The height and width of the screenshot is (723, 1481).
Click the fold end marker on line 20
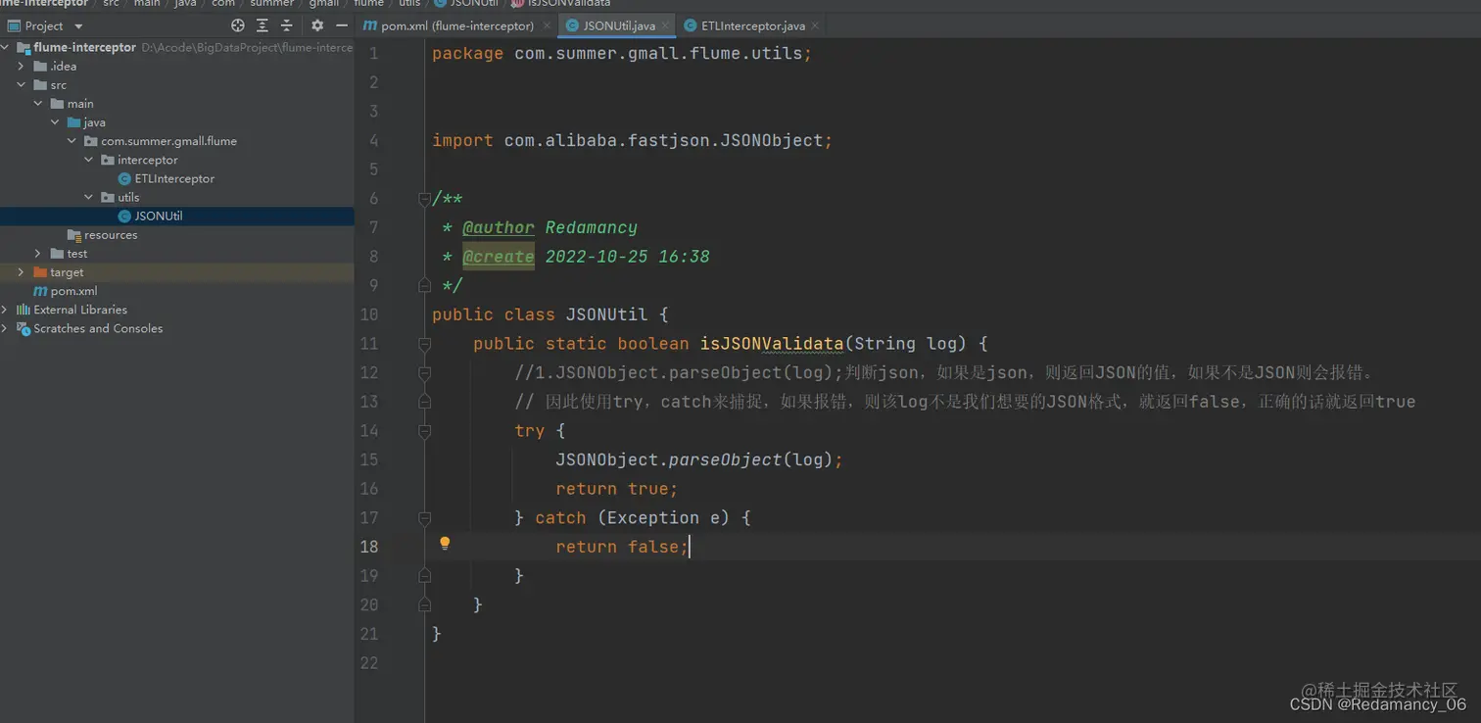click(x=424, y=604)
